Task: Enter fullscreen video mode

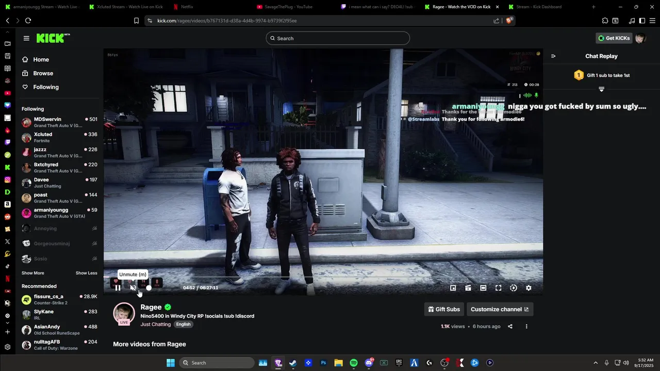Action: pyautogui.click(x=498, y=288)
